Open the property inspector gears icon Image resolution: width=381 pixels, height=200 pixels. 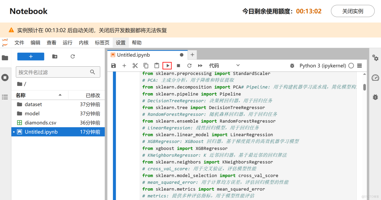pos(375,58)
